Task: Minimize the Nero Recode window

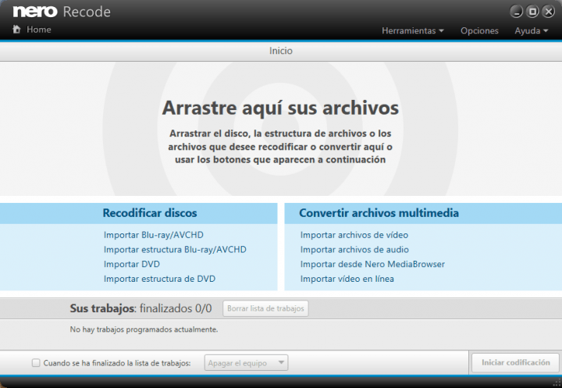Action: point(516,12)
